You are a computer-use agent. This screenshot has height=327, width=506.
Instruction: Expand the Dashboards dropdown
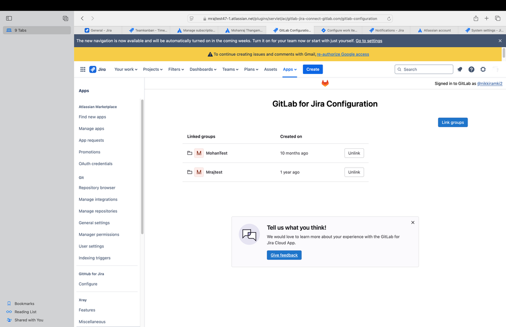click(203, 69)
